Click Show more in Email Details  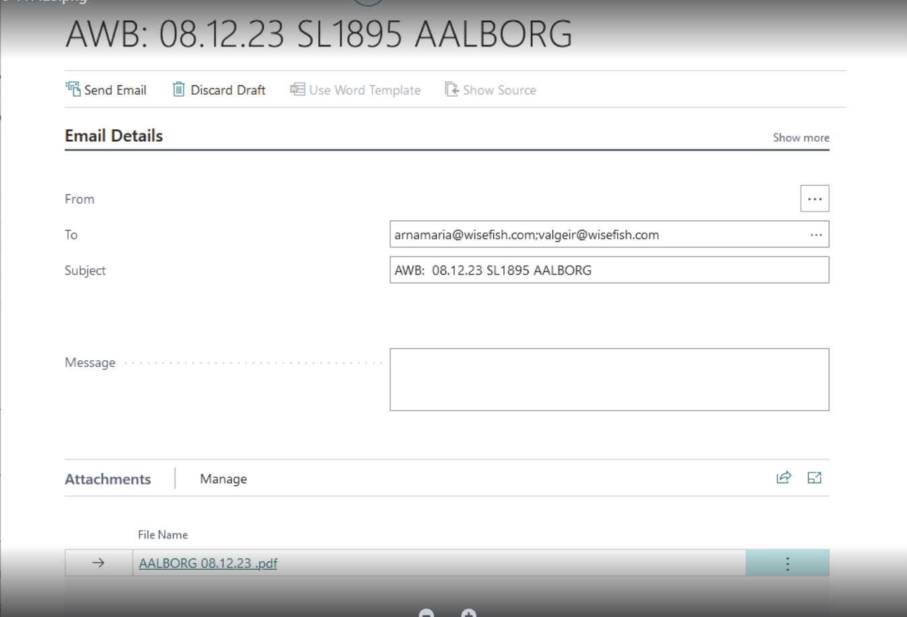pos(801,138)
